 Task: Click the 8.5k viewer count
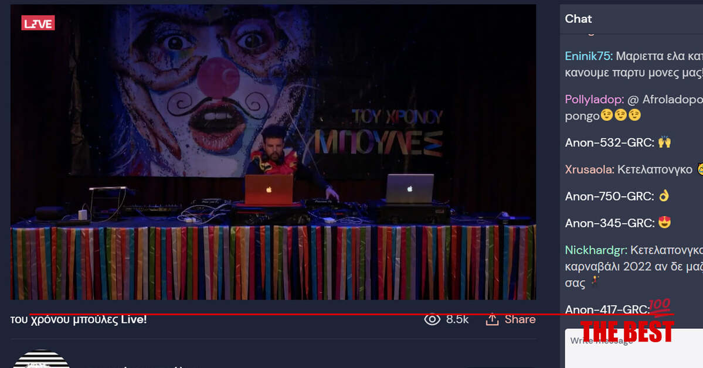457,319
